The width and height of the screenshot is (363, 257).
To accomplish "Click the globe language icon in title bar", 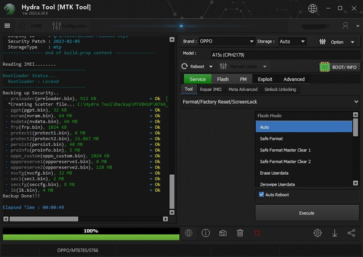I will (313, 9).
